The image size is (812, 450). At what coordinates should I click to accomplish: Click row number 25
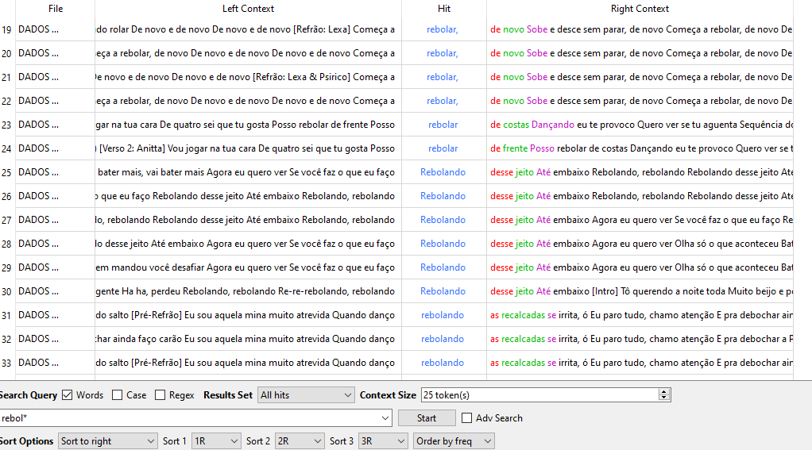(6, 172)
